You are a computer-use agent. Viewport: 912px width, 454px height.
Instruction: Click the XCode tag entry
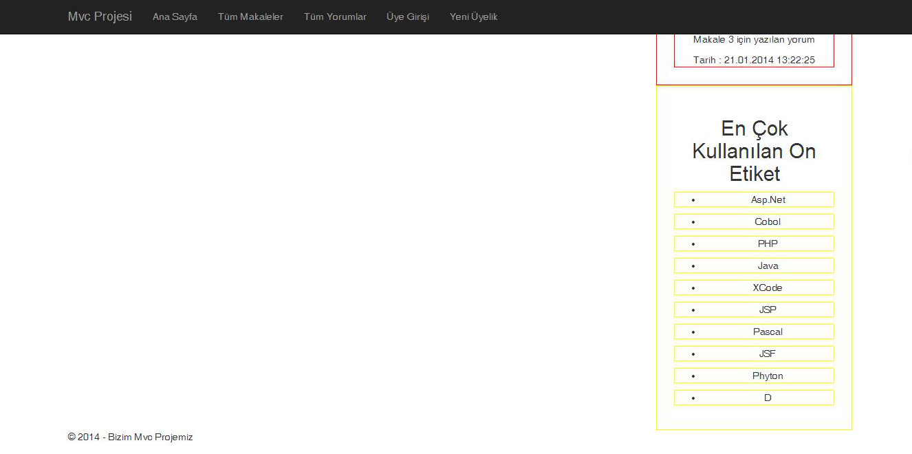pyautogui.click(x=768, y=288)
